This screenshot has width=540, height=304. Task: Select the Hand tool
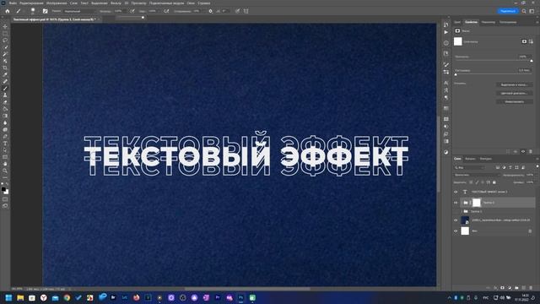tap(5, 164)
